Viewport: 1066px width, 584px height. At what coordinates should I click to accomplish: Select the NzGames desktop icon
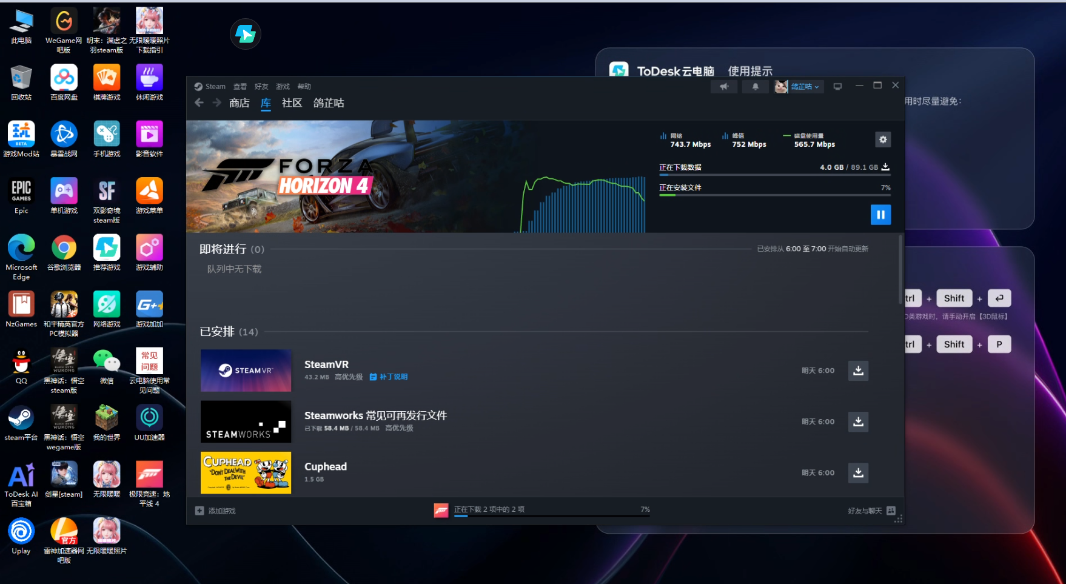(x=21, y=310)
